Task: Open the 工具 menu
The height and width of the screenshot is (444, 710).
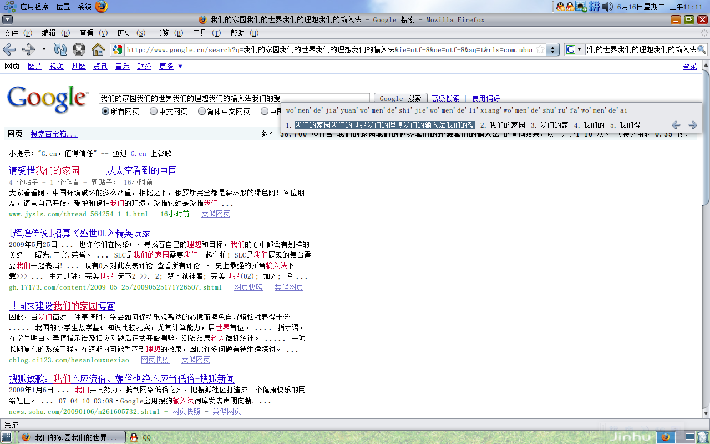Action: point(206,33)
